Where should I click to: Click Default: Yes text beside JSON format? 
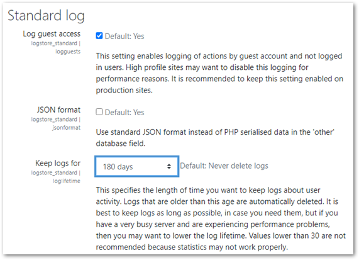pyautogui.click(x=124, y=112)
